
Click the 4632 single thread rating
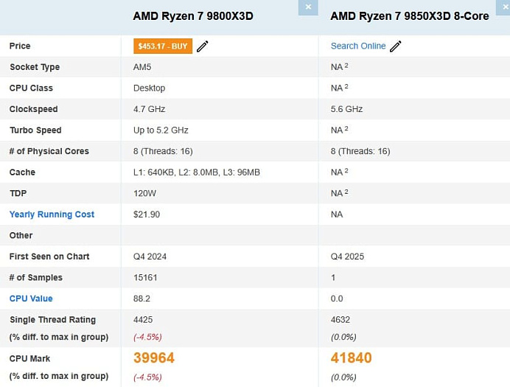[340, 320]
